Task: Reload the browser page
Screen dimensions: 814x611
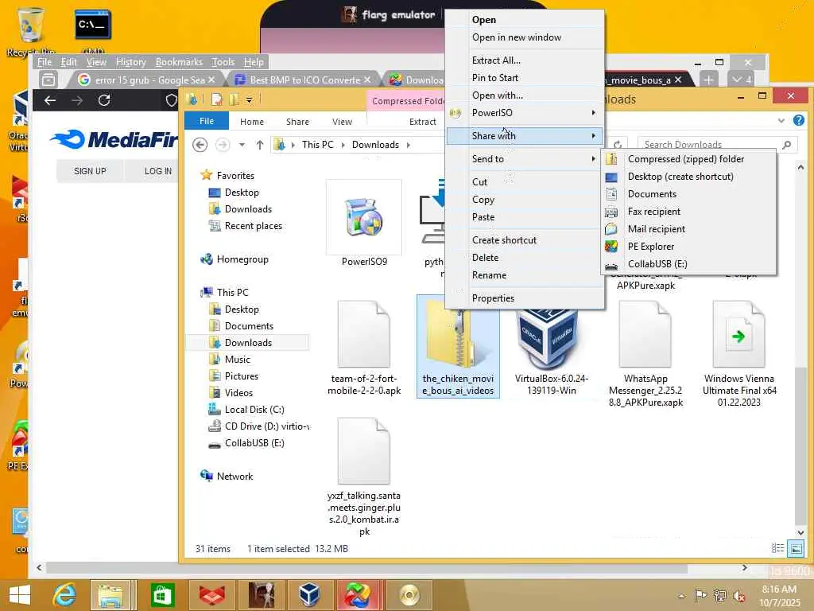Action: pos(104,99)
